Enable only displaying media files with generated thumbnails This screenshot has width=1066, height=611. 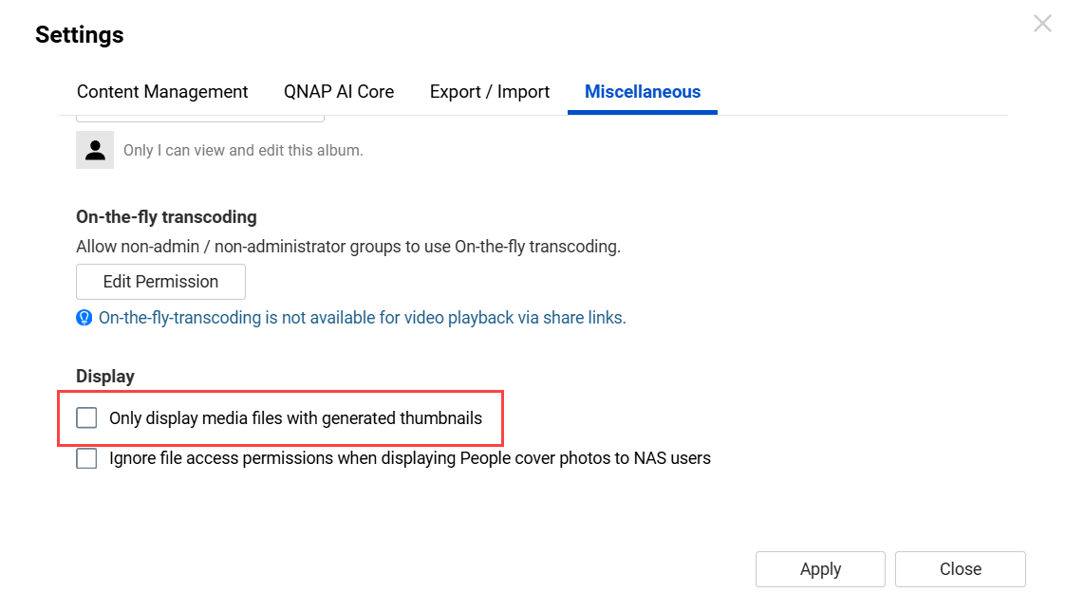(x=86, y=418)
